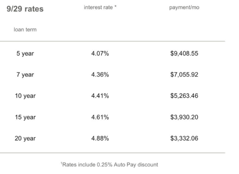Click the "payment/mo" column header

point(184,8)
